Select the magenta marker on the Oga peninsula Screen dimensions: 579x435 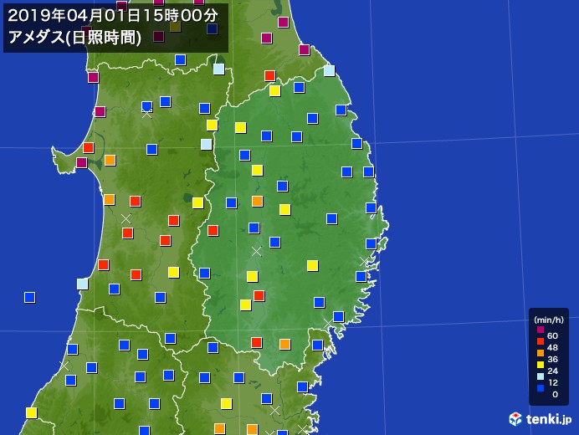pos(82,163)
